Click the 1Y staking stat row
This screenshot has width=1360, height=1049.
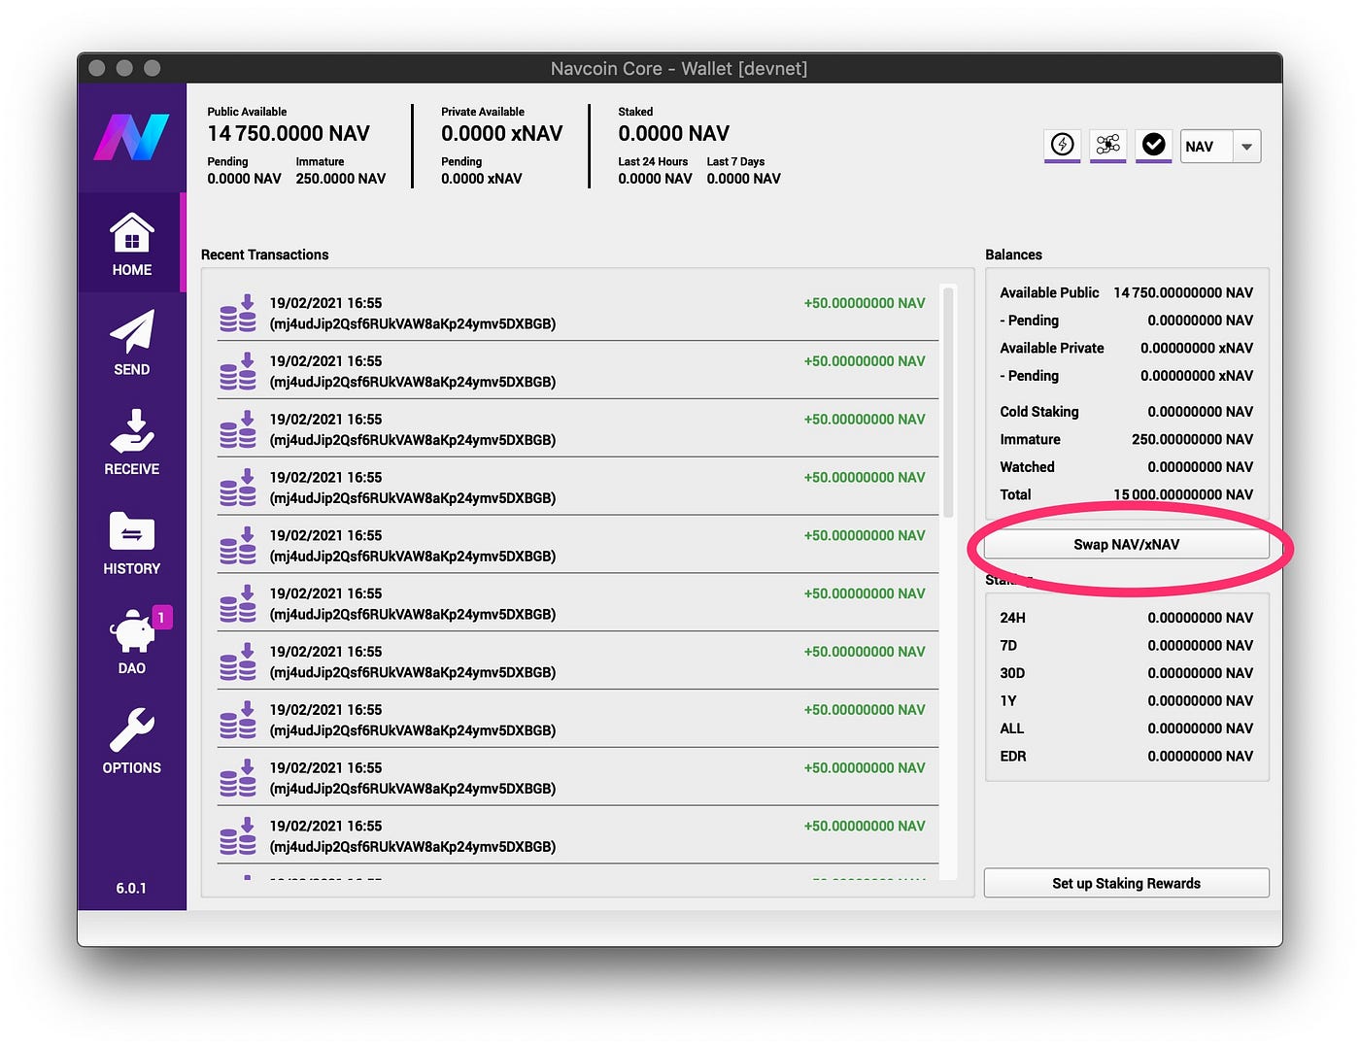pyautogui.click(x=1127, y=700)
